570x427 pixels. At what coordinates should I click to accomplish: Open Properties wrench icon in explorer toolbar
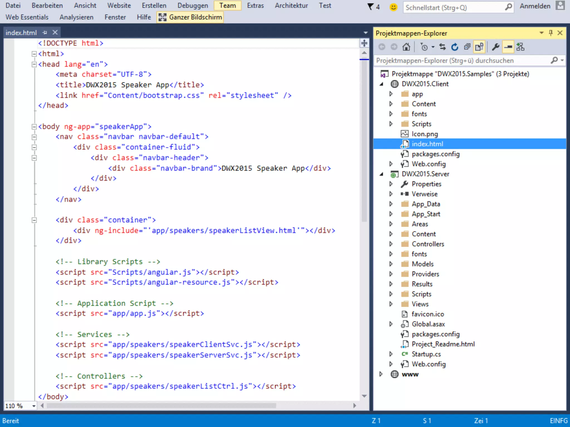pyautogui.click(x=495, y=47)
